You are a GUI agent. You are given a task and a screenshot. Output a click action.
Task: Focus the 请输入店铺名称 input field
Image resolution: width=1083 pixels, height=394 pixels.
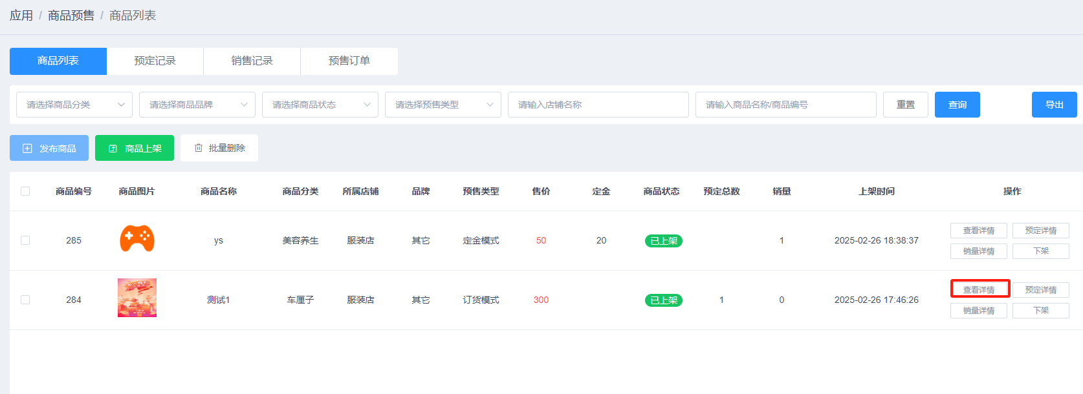pos(598,105)
